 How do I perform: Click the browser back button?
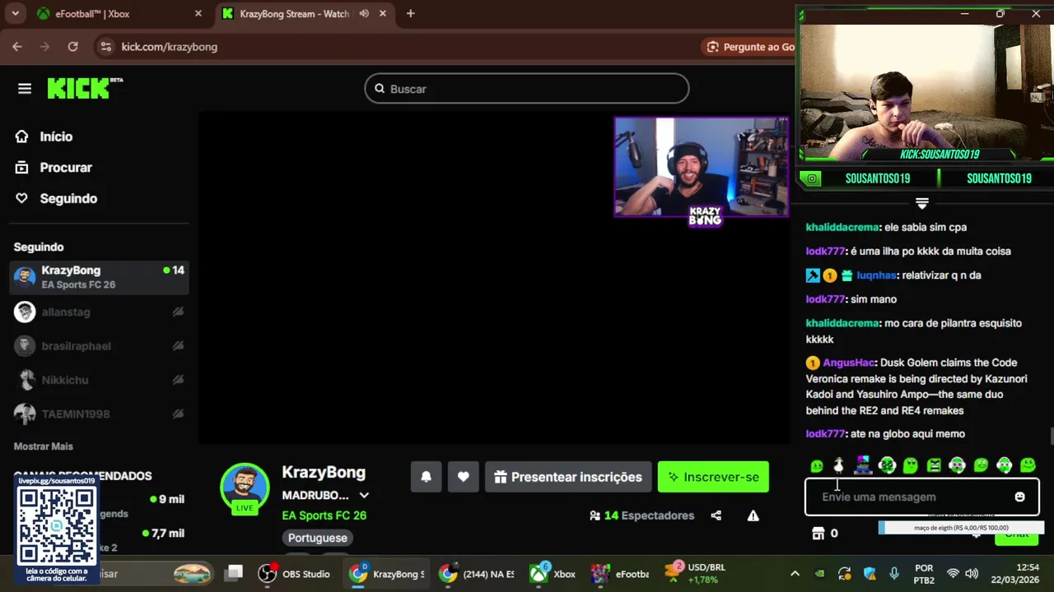pos(17,47)
